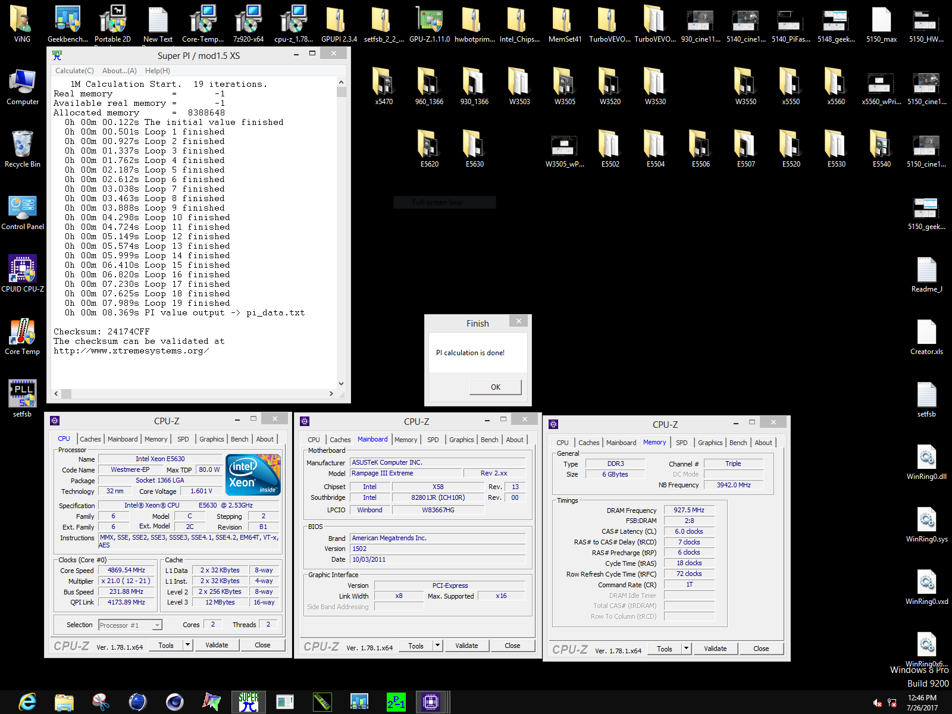Open the Snipping Tool taskbar icon
Image resolution: width=952 pixels, height=714 pixels.
pyautogui.click(x=101, y=702)
